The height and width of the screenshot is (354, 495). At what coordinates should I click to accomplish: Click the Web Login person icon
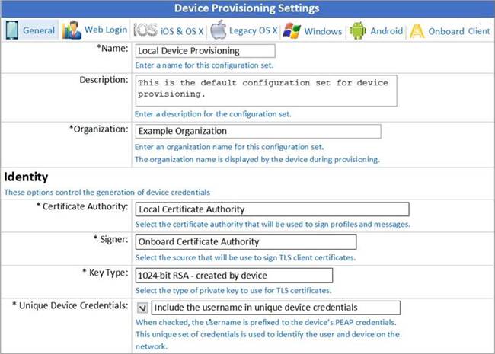72,31
